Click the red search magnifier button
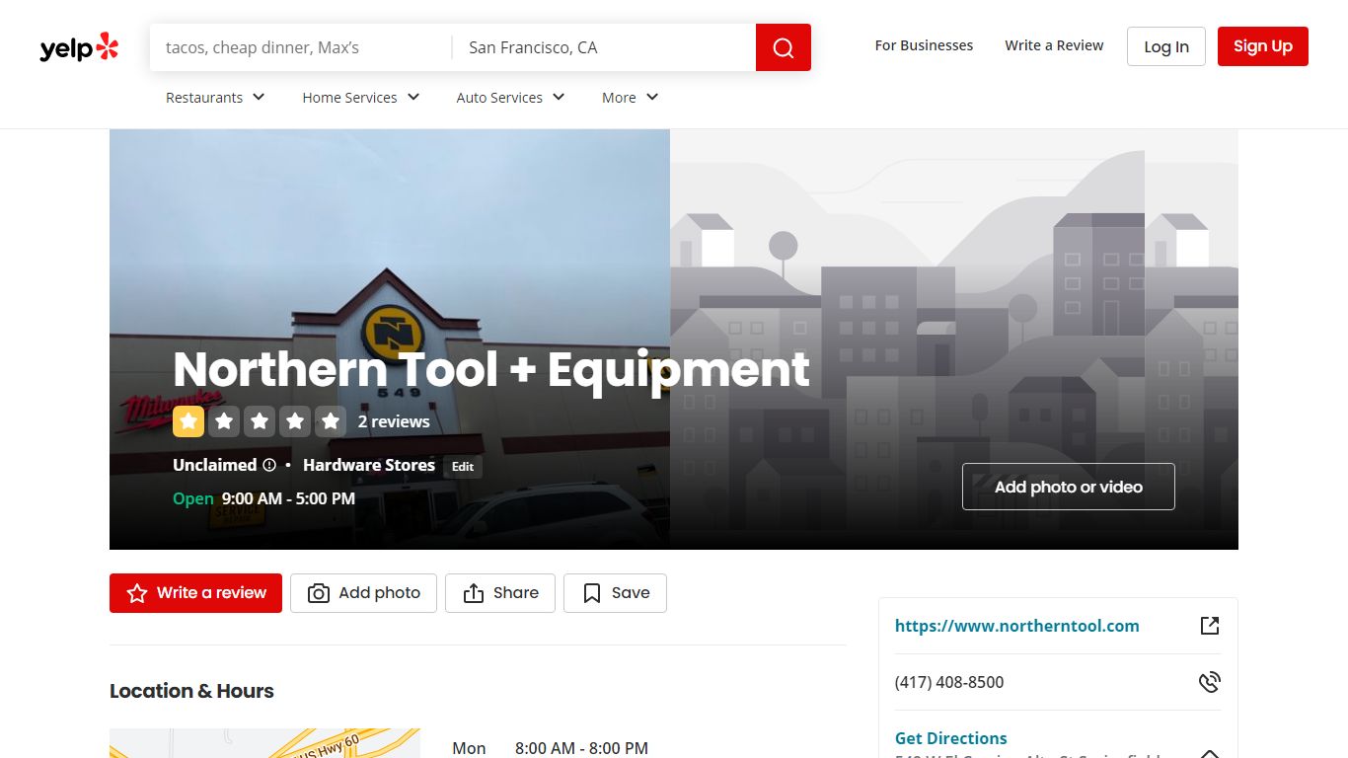This screenshot has height=758, width=1348. point(784,47)
